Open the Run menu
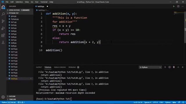This screenshot has height=104, width=186. tap(37, 2)
